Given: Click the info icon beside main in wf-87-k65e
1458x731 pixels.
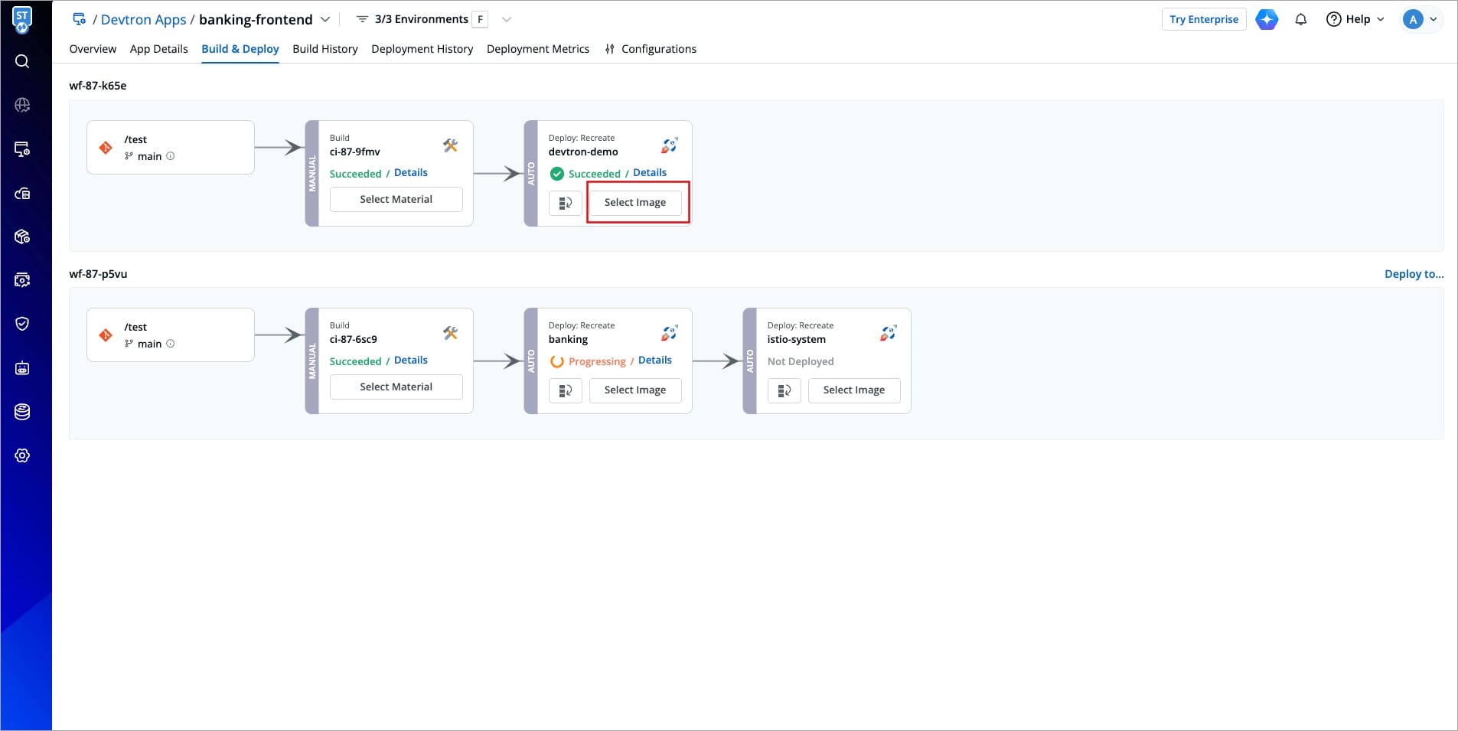Looking at the screenshot, I should point(171,156).
